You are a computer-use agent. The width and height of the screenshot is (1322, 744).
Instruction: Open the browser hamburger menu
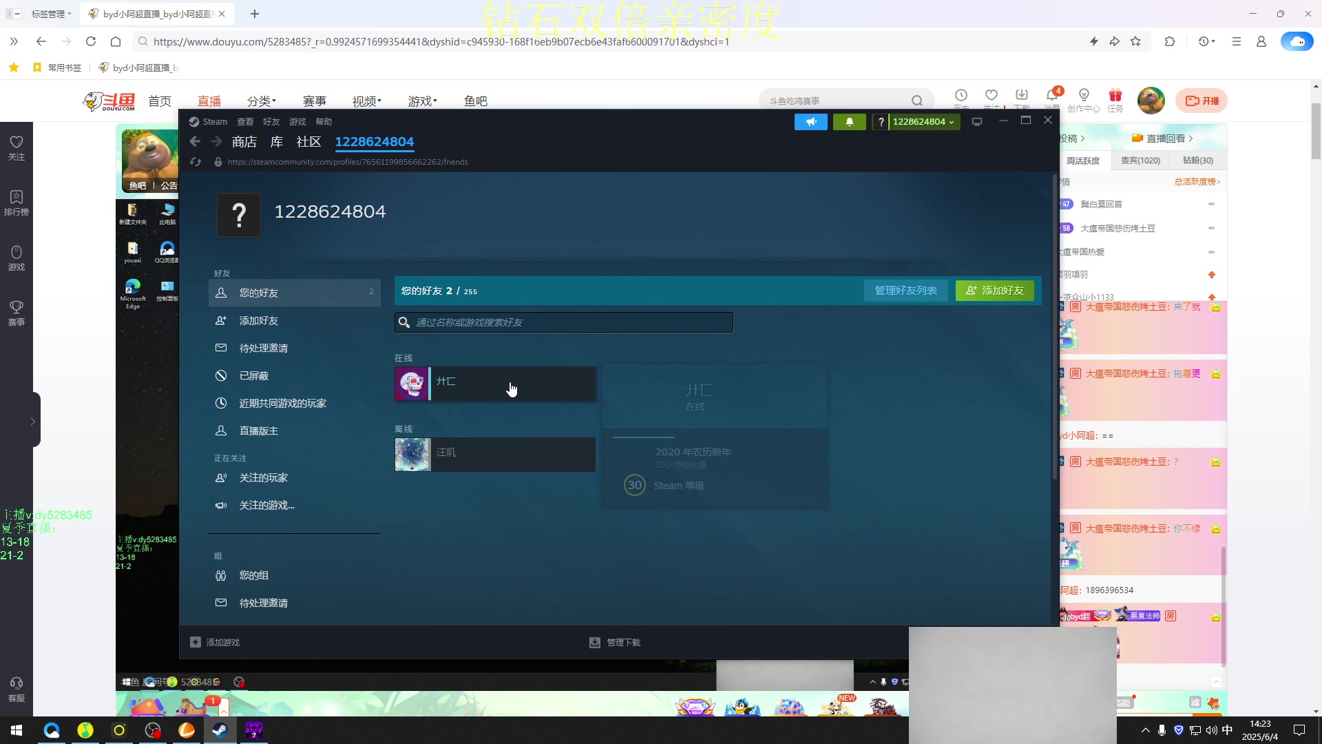[x=1237, y=41]
